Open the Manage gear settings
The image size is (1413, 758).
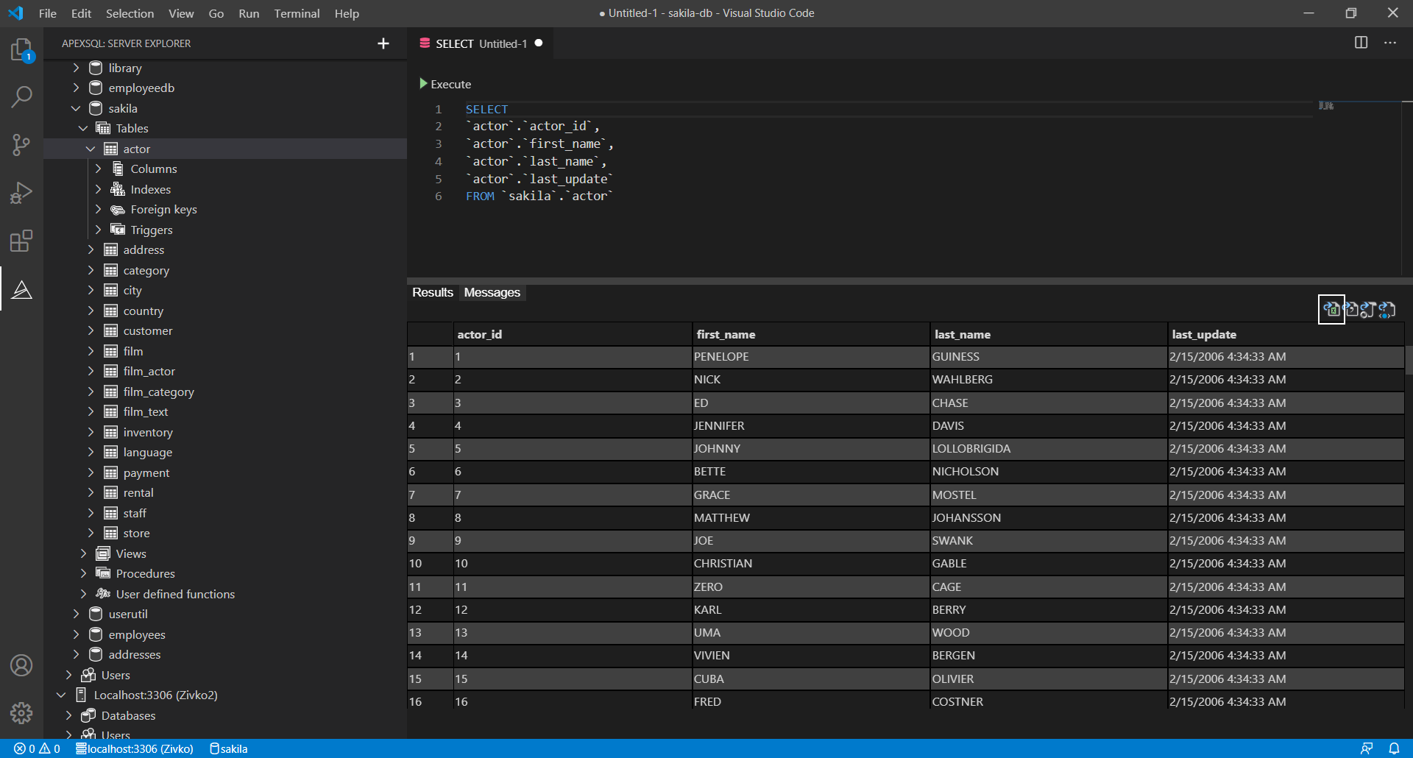click(21, 712)
